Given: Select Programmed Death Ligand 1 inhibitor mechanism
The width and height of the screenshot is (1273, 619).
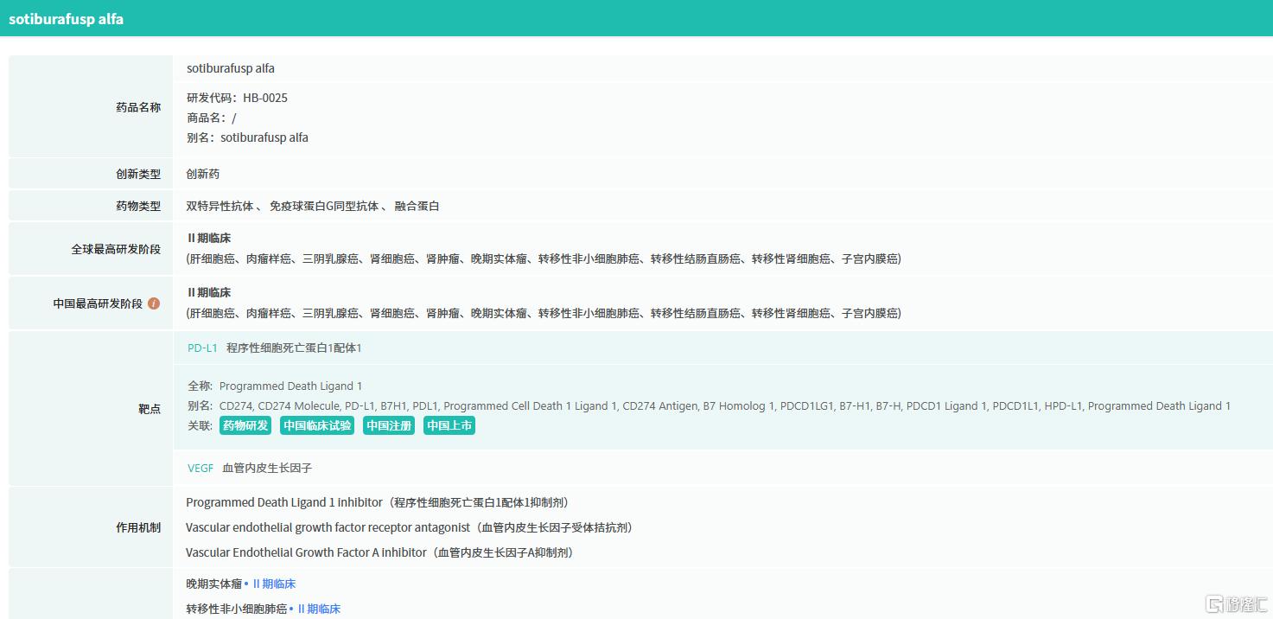Looking at the screenshot, I should (x=378, y=502).
